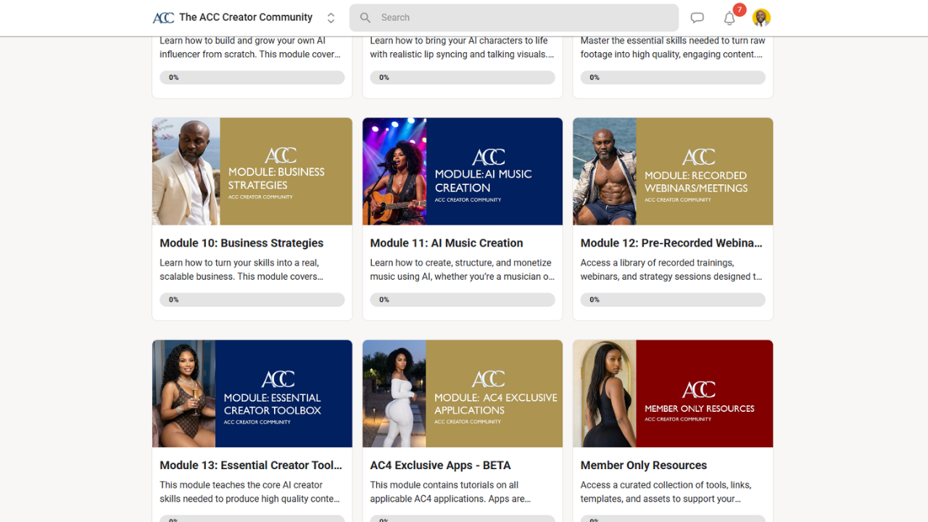Click text 'Learn how to create, structure, and monetize'

point(461,262)
